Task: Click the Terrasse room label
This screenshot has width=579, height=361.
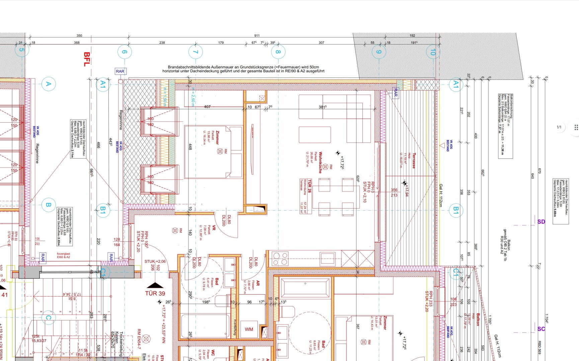Action: (x=414, y=161)
